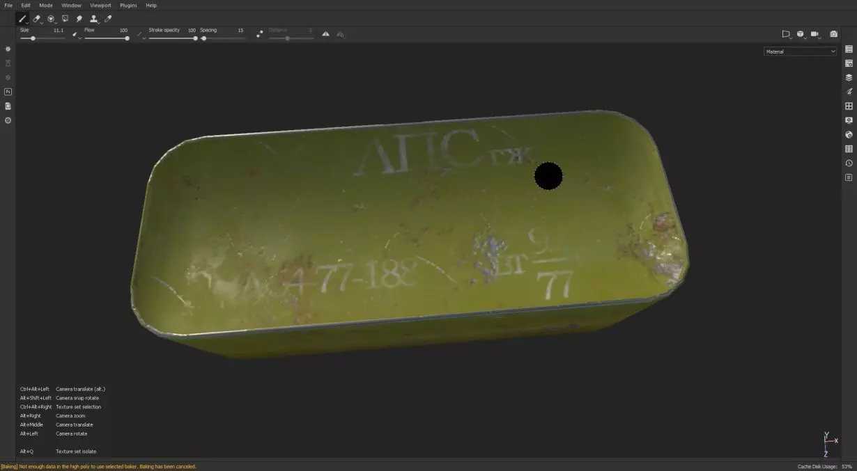Export to Photoshop Ps icon
The image size is (857, 471).
(x=8, y=92)
